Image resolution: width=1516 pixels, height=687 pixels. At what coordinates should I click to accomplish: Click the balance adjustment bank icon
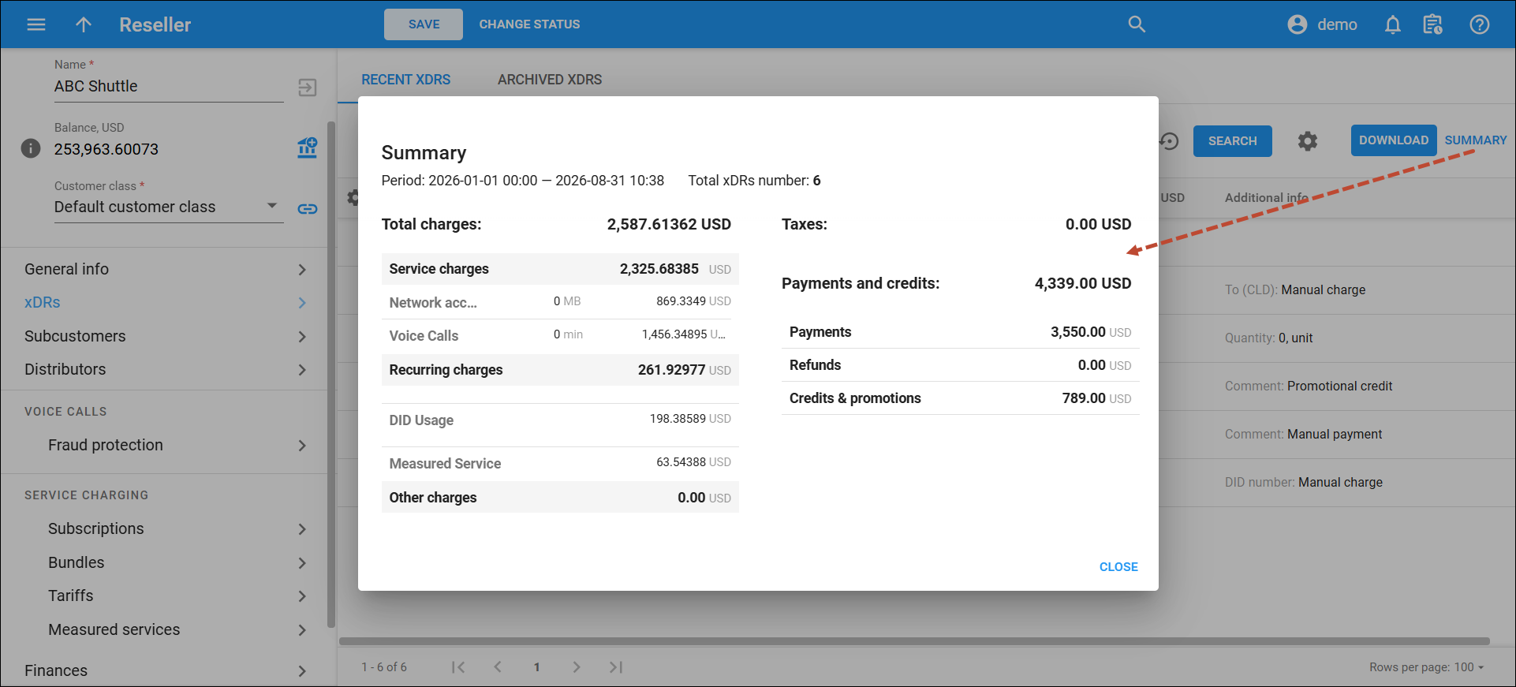(308, 147)
